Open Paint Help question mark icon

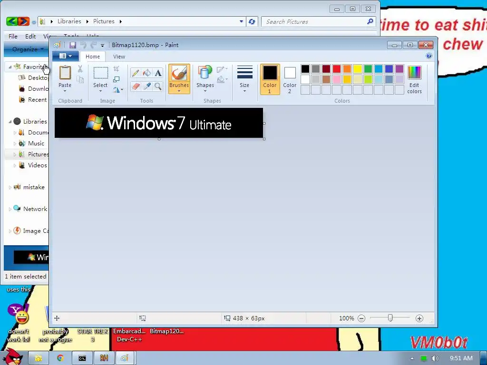coord(429,56)
